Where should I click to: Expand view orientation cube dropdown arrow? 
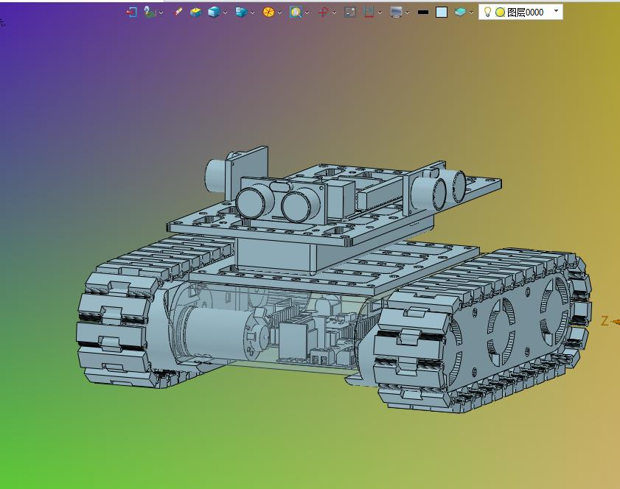252,13
